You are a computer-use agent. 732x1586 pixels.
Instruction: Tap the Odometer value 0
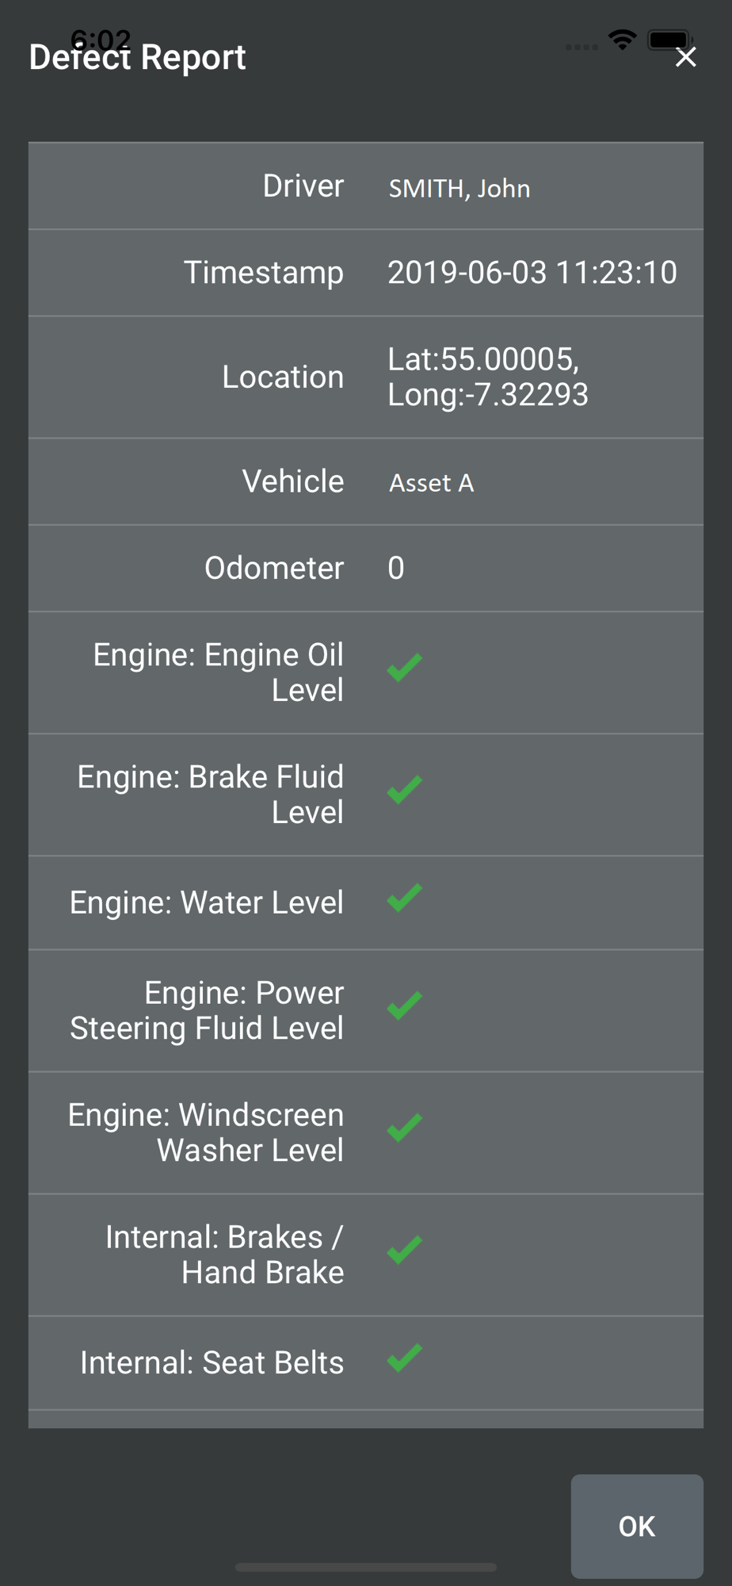(x=396, y=569)
